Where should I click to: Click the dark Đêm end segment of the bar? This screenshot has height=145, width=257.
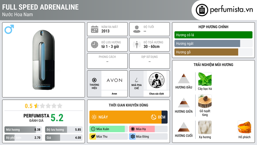[165, 117]
